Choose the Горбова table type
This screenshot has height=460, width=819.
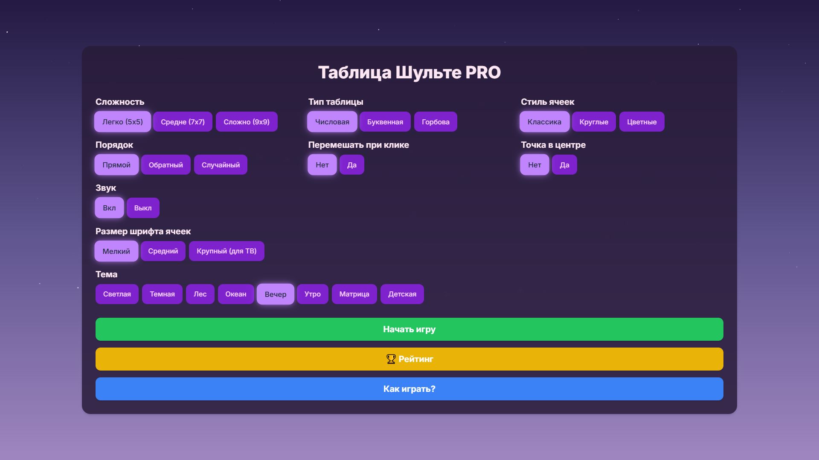(436, 122)
